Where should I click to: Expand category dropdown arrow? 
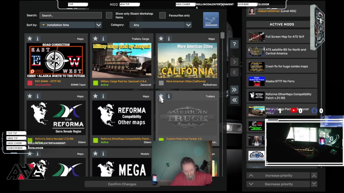pyautogui.click(x=188, y=25)
